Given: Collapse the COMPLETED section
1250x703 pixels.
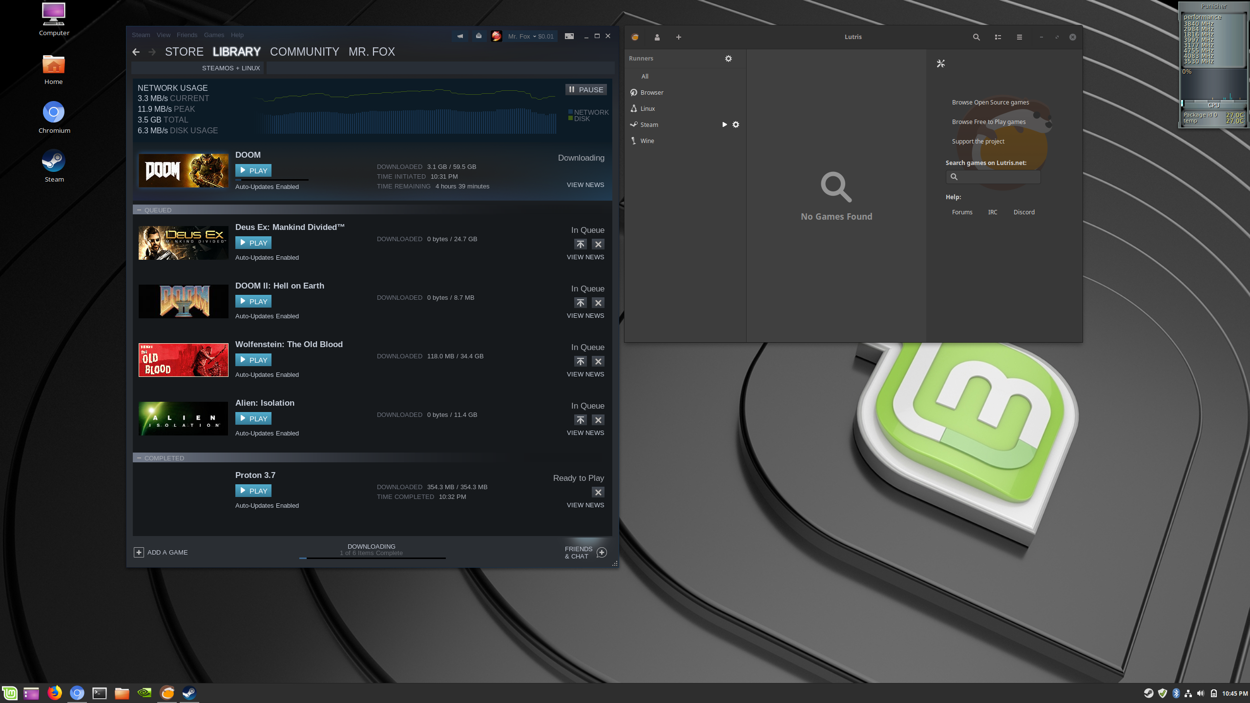Looking at the screenshot, I should coord(139,458).
